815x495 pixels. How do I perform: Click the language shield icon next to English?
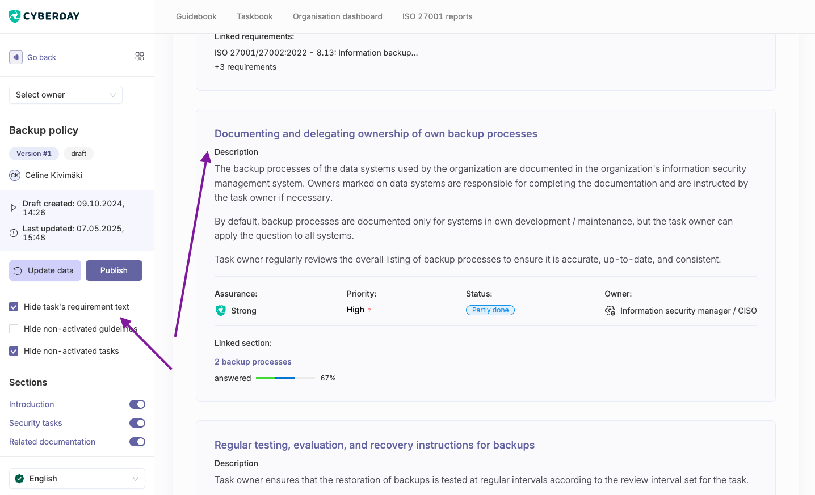tap(19, 479)
